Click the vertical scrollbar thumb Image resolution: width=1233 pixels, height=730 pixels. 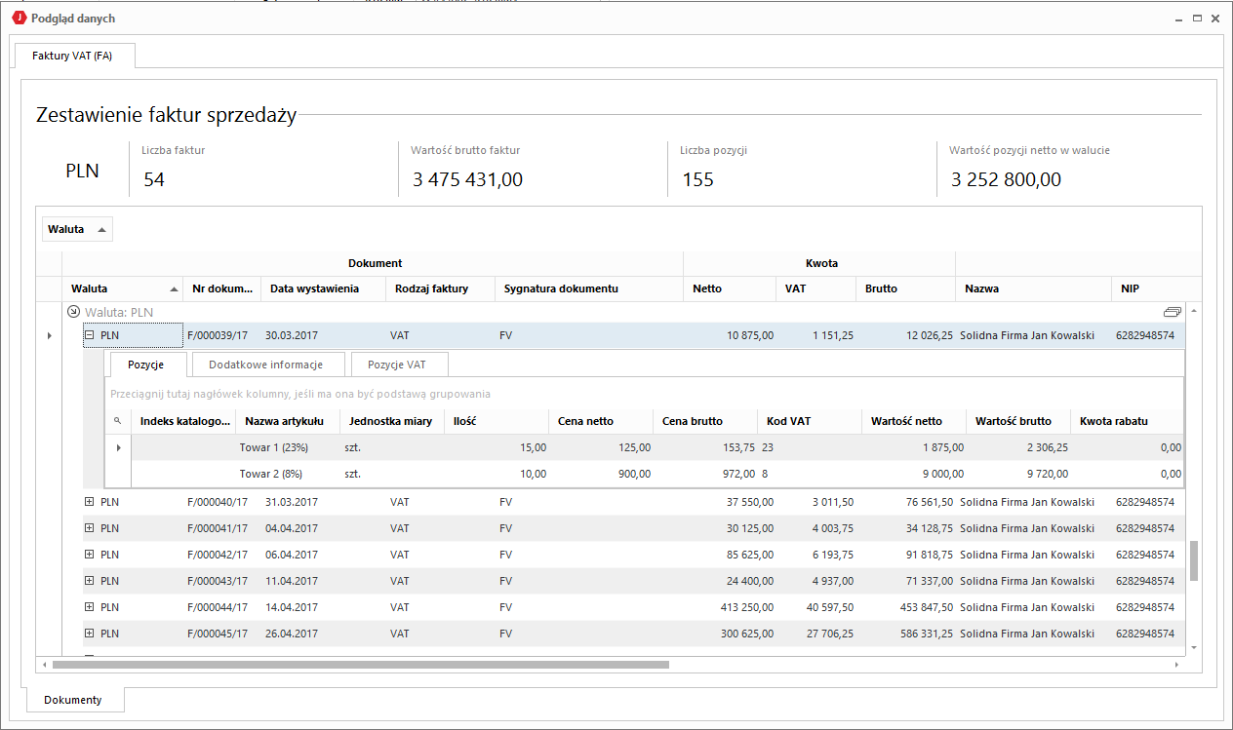1194,561
